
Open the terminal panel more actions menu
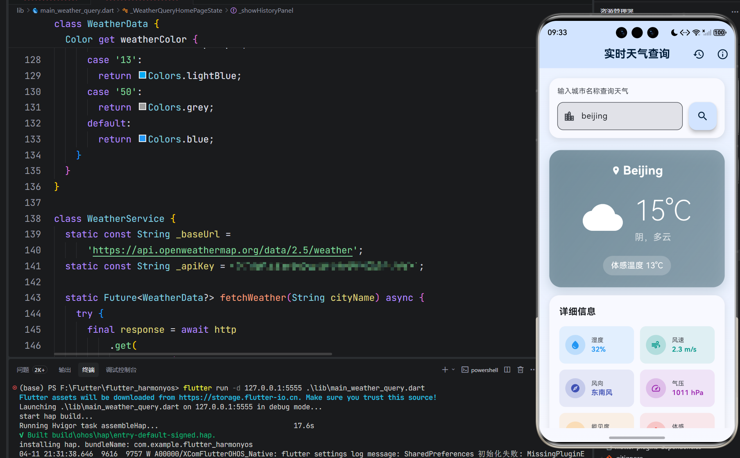[532, 370]
